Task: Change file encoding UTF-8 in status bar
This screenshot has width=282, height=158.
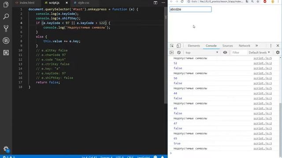Action: (x=119, y=157)
